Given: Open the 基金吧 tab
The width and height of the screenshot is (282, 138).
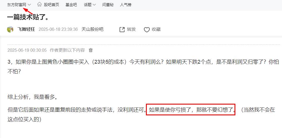Looking at the screenshot, I should tap(71, 5).
